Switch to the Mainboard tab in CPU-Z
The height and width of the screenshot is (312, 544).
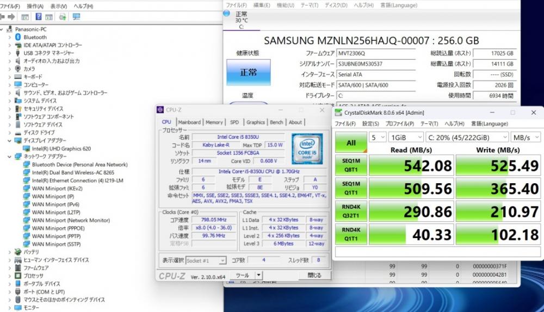pos(189,122)
